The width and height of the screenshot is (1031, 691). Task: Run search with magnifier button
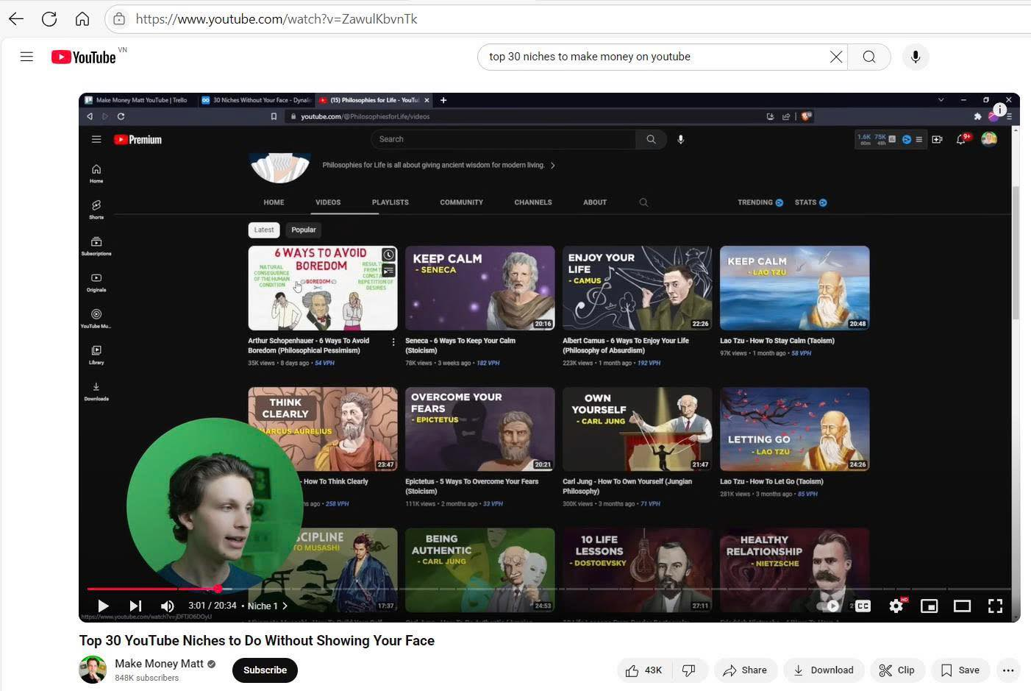click(x=869, y=57)
